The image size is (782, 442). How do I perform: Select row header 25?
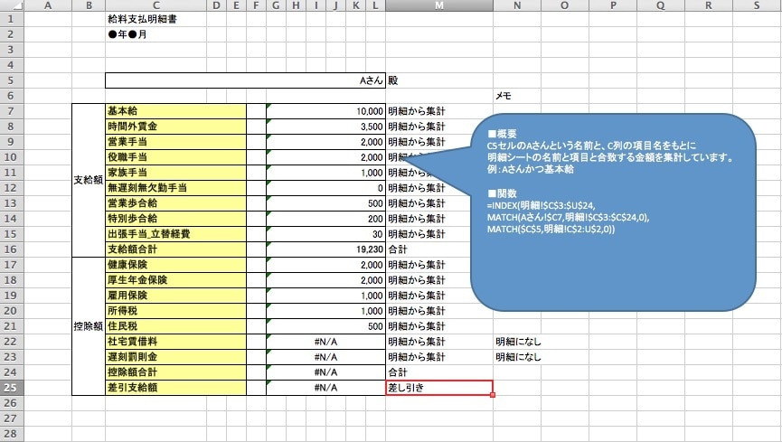(11, 388)
